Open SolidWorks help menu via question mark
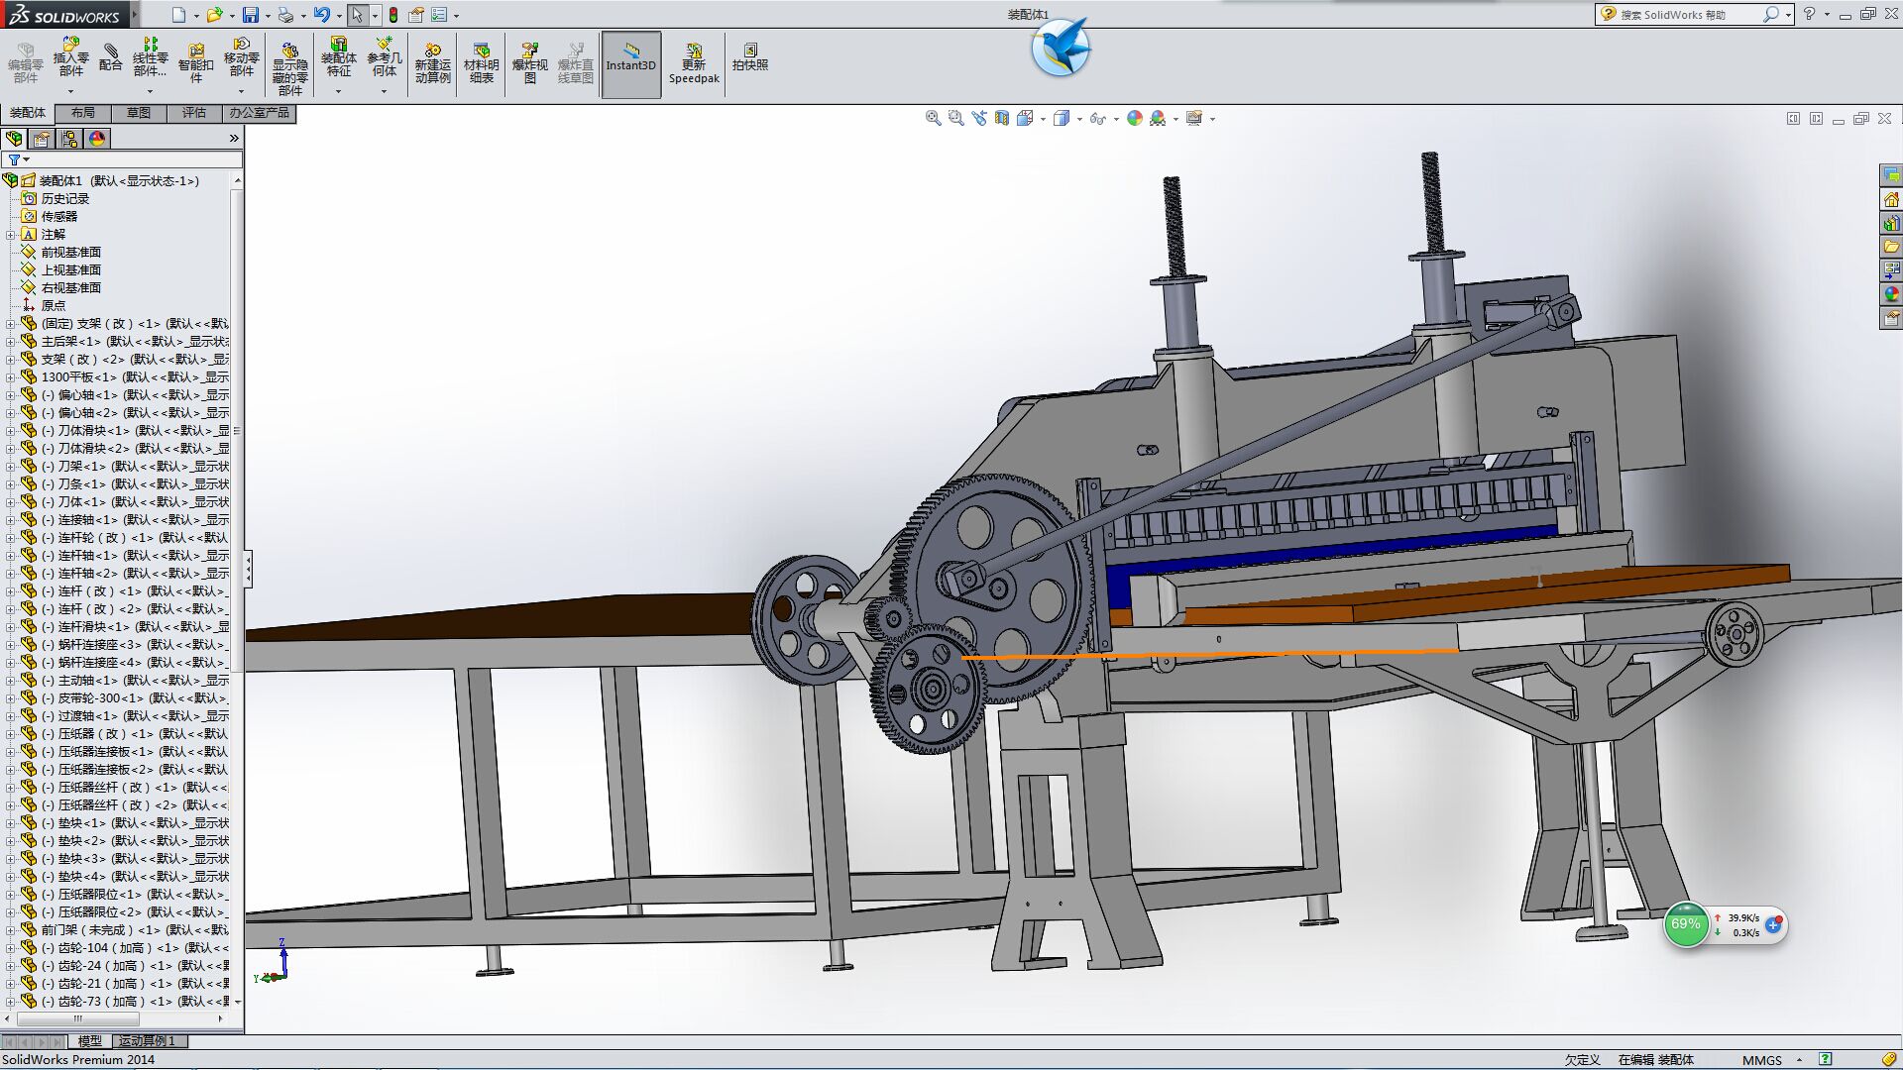 pyautogui.click(x=1810, y=14)
